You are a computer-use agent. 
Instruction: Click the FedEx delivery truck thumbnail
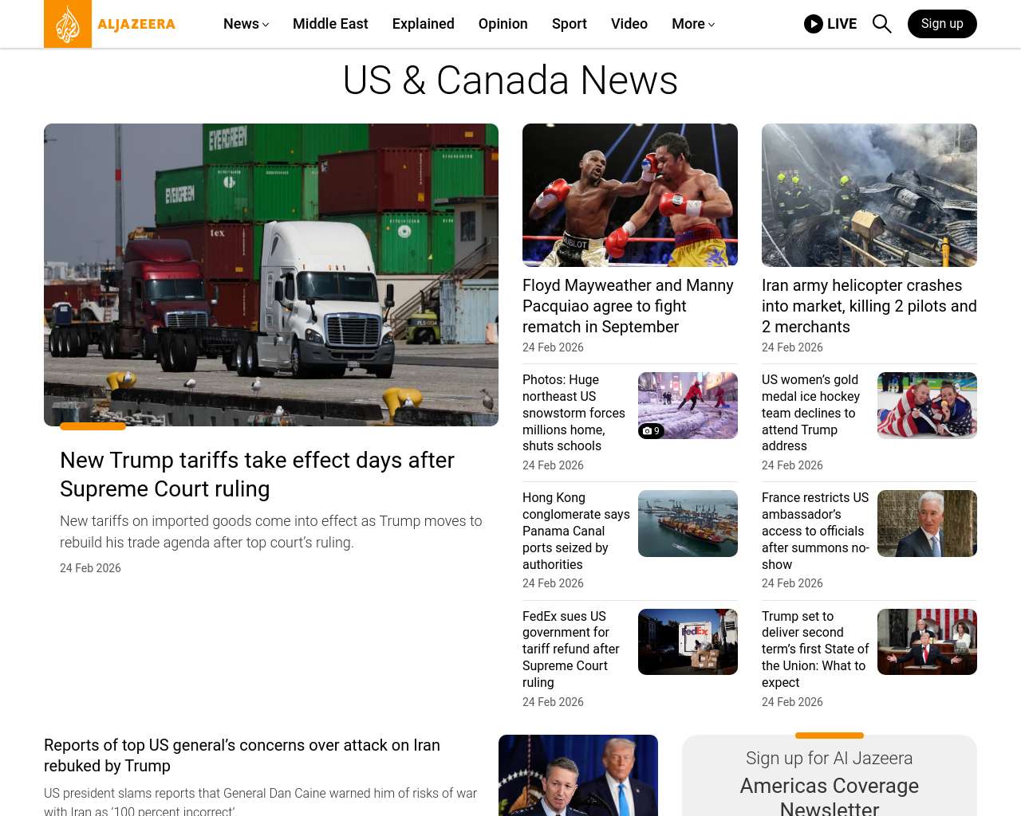(688, 641)
